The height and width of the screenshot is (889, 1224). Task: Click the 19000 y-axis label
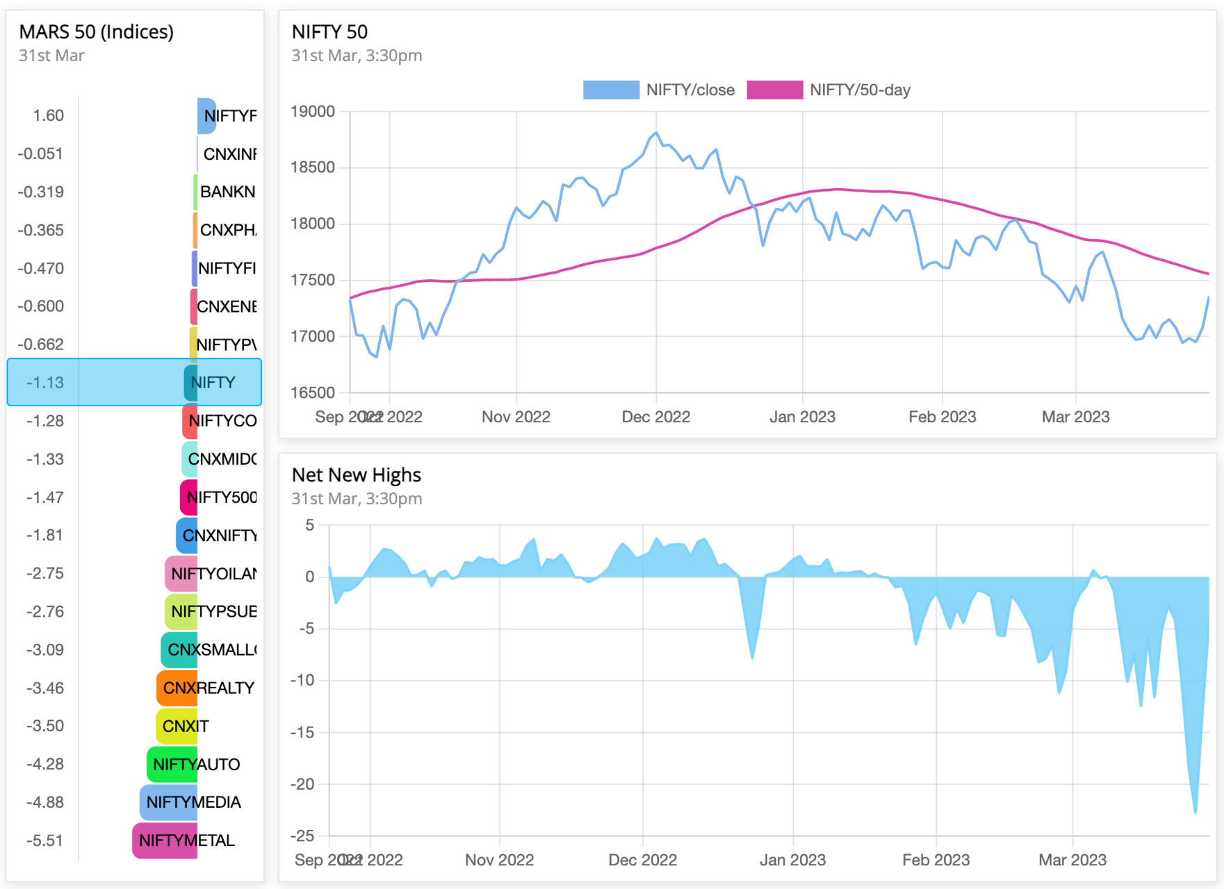coord(313,112)
